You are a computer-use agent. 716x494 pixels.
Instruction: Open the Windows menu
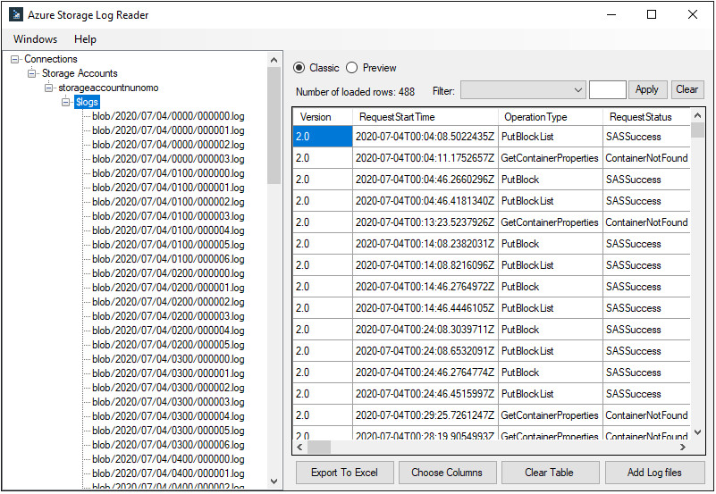(x=35, y=39)
